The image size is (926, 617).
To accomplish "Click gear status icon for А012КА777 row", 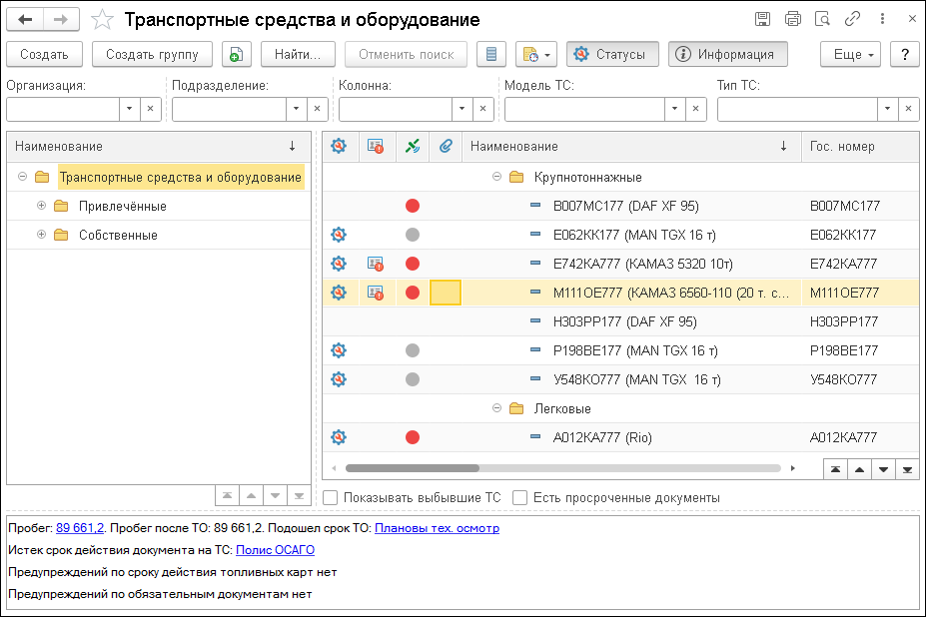I will coord(339,437).
